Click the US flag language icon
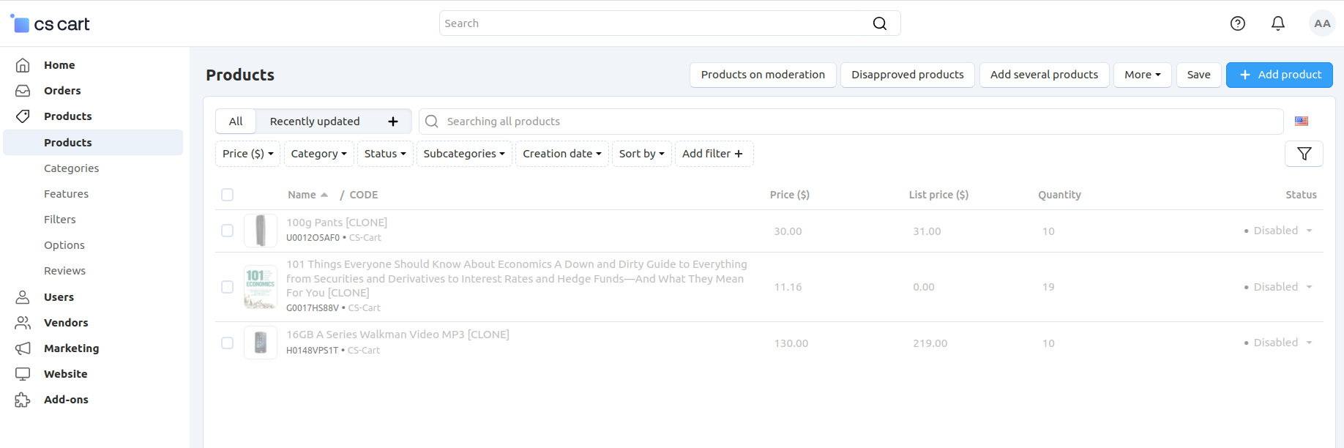The width and height of the screenshot is (1344, 448). click(1302, 122)
